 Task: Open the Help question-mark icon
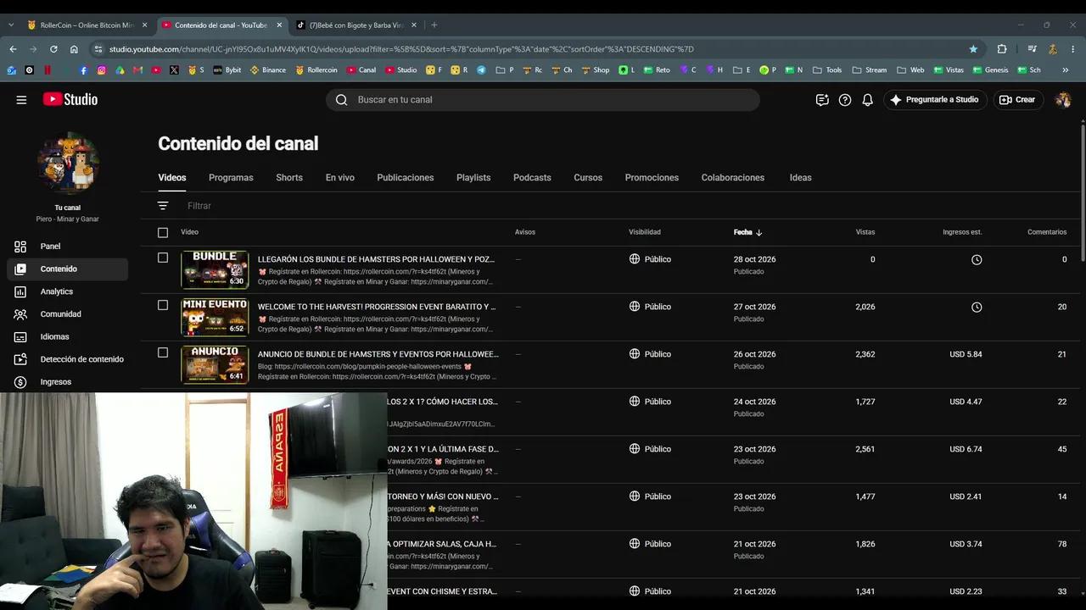pos(845,100)
